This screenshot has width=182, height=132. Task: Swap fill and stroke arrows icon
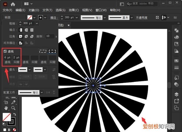[x=15, y=114]
